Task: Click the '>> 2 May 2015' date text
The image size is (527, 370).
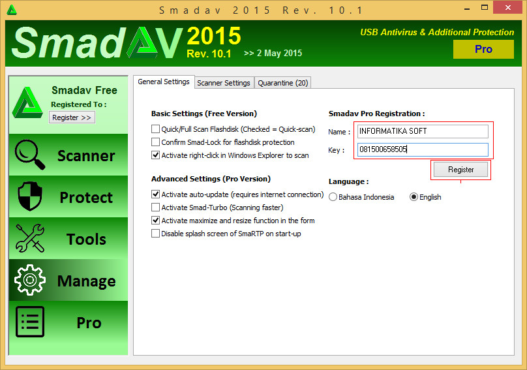Action: pos(273,54)
